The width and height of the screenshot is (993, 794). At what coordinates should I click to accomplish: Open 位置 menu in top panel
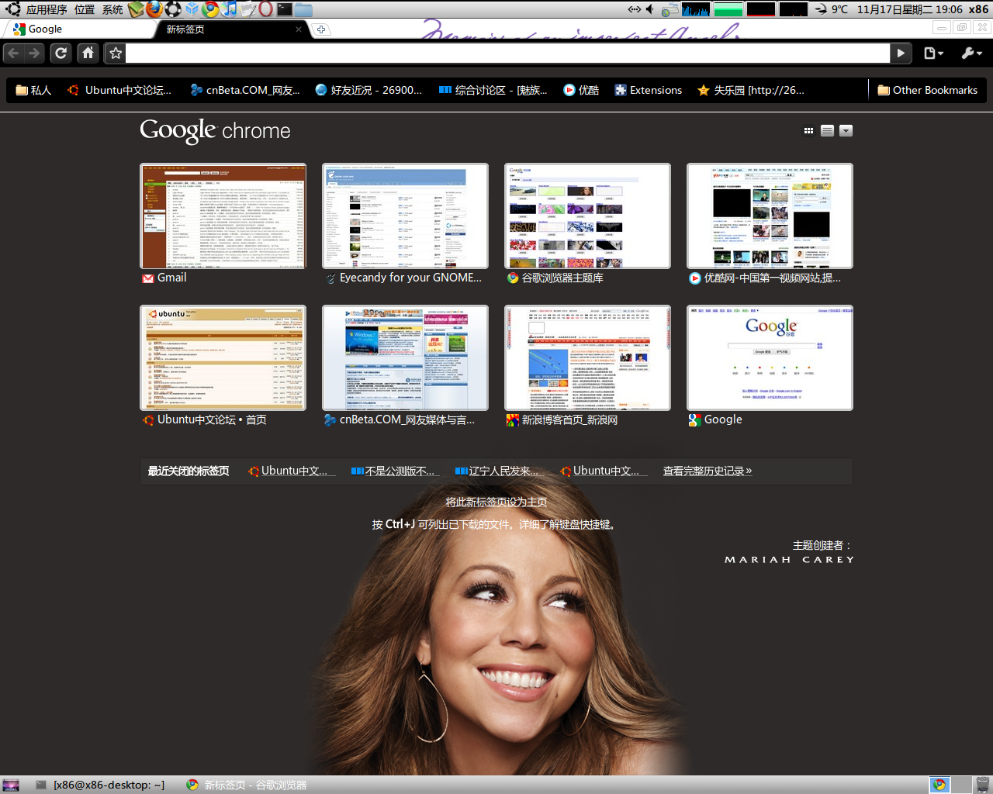tap(85, 9)
